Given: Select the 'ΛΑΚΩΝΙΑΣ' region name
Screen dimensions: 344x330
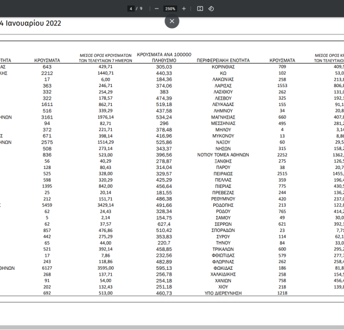Looking at the screenshot, I should 223,80.
